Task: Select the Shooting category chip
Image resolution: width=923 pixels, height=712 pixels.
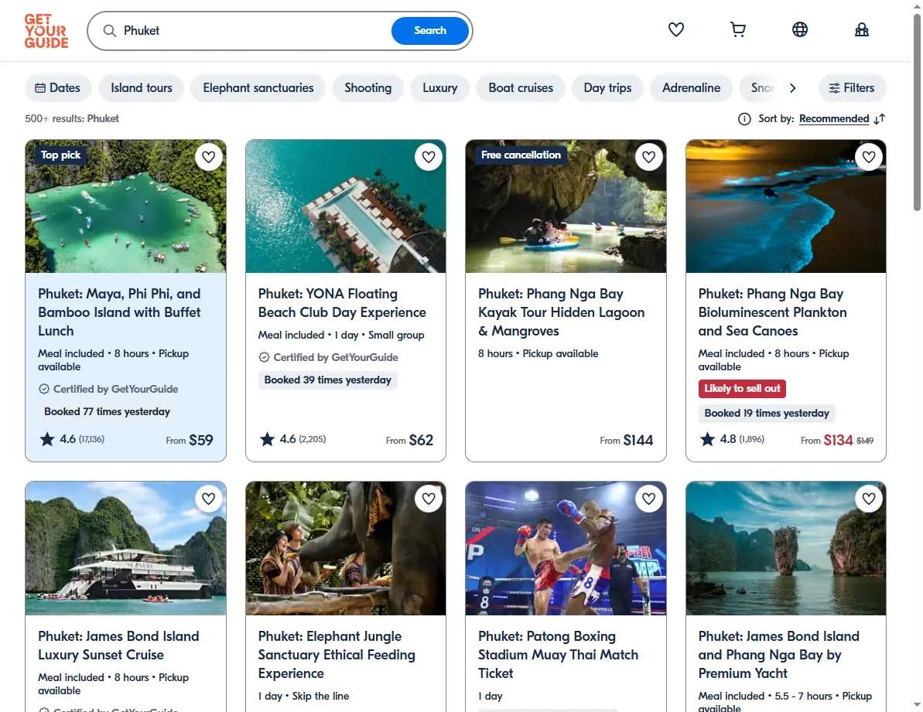Action: tap(368, 87)
